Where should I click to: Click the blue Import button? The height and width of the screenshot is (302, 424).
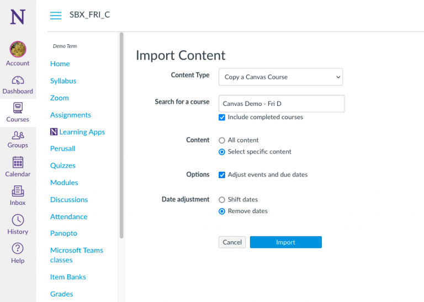(x=286, y=242)
